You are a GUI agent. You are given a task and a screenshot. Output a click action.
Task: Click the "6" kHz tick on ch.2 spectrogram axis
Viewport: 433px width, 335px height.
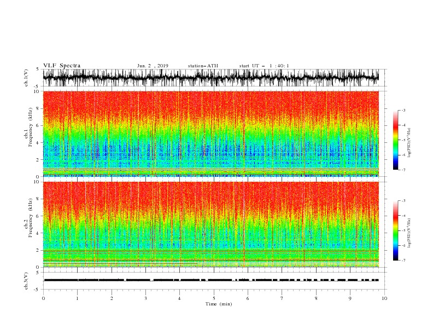click(x=38, y=216)
